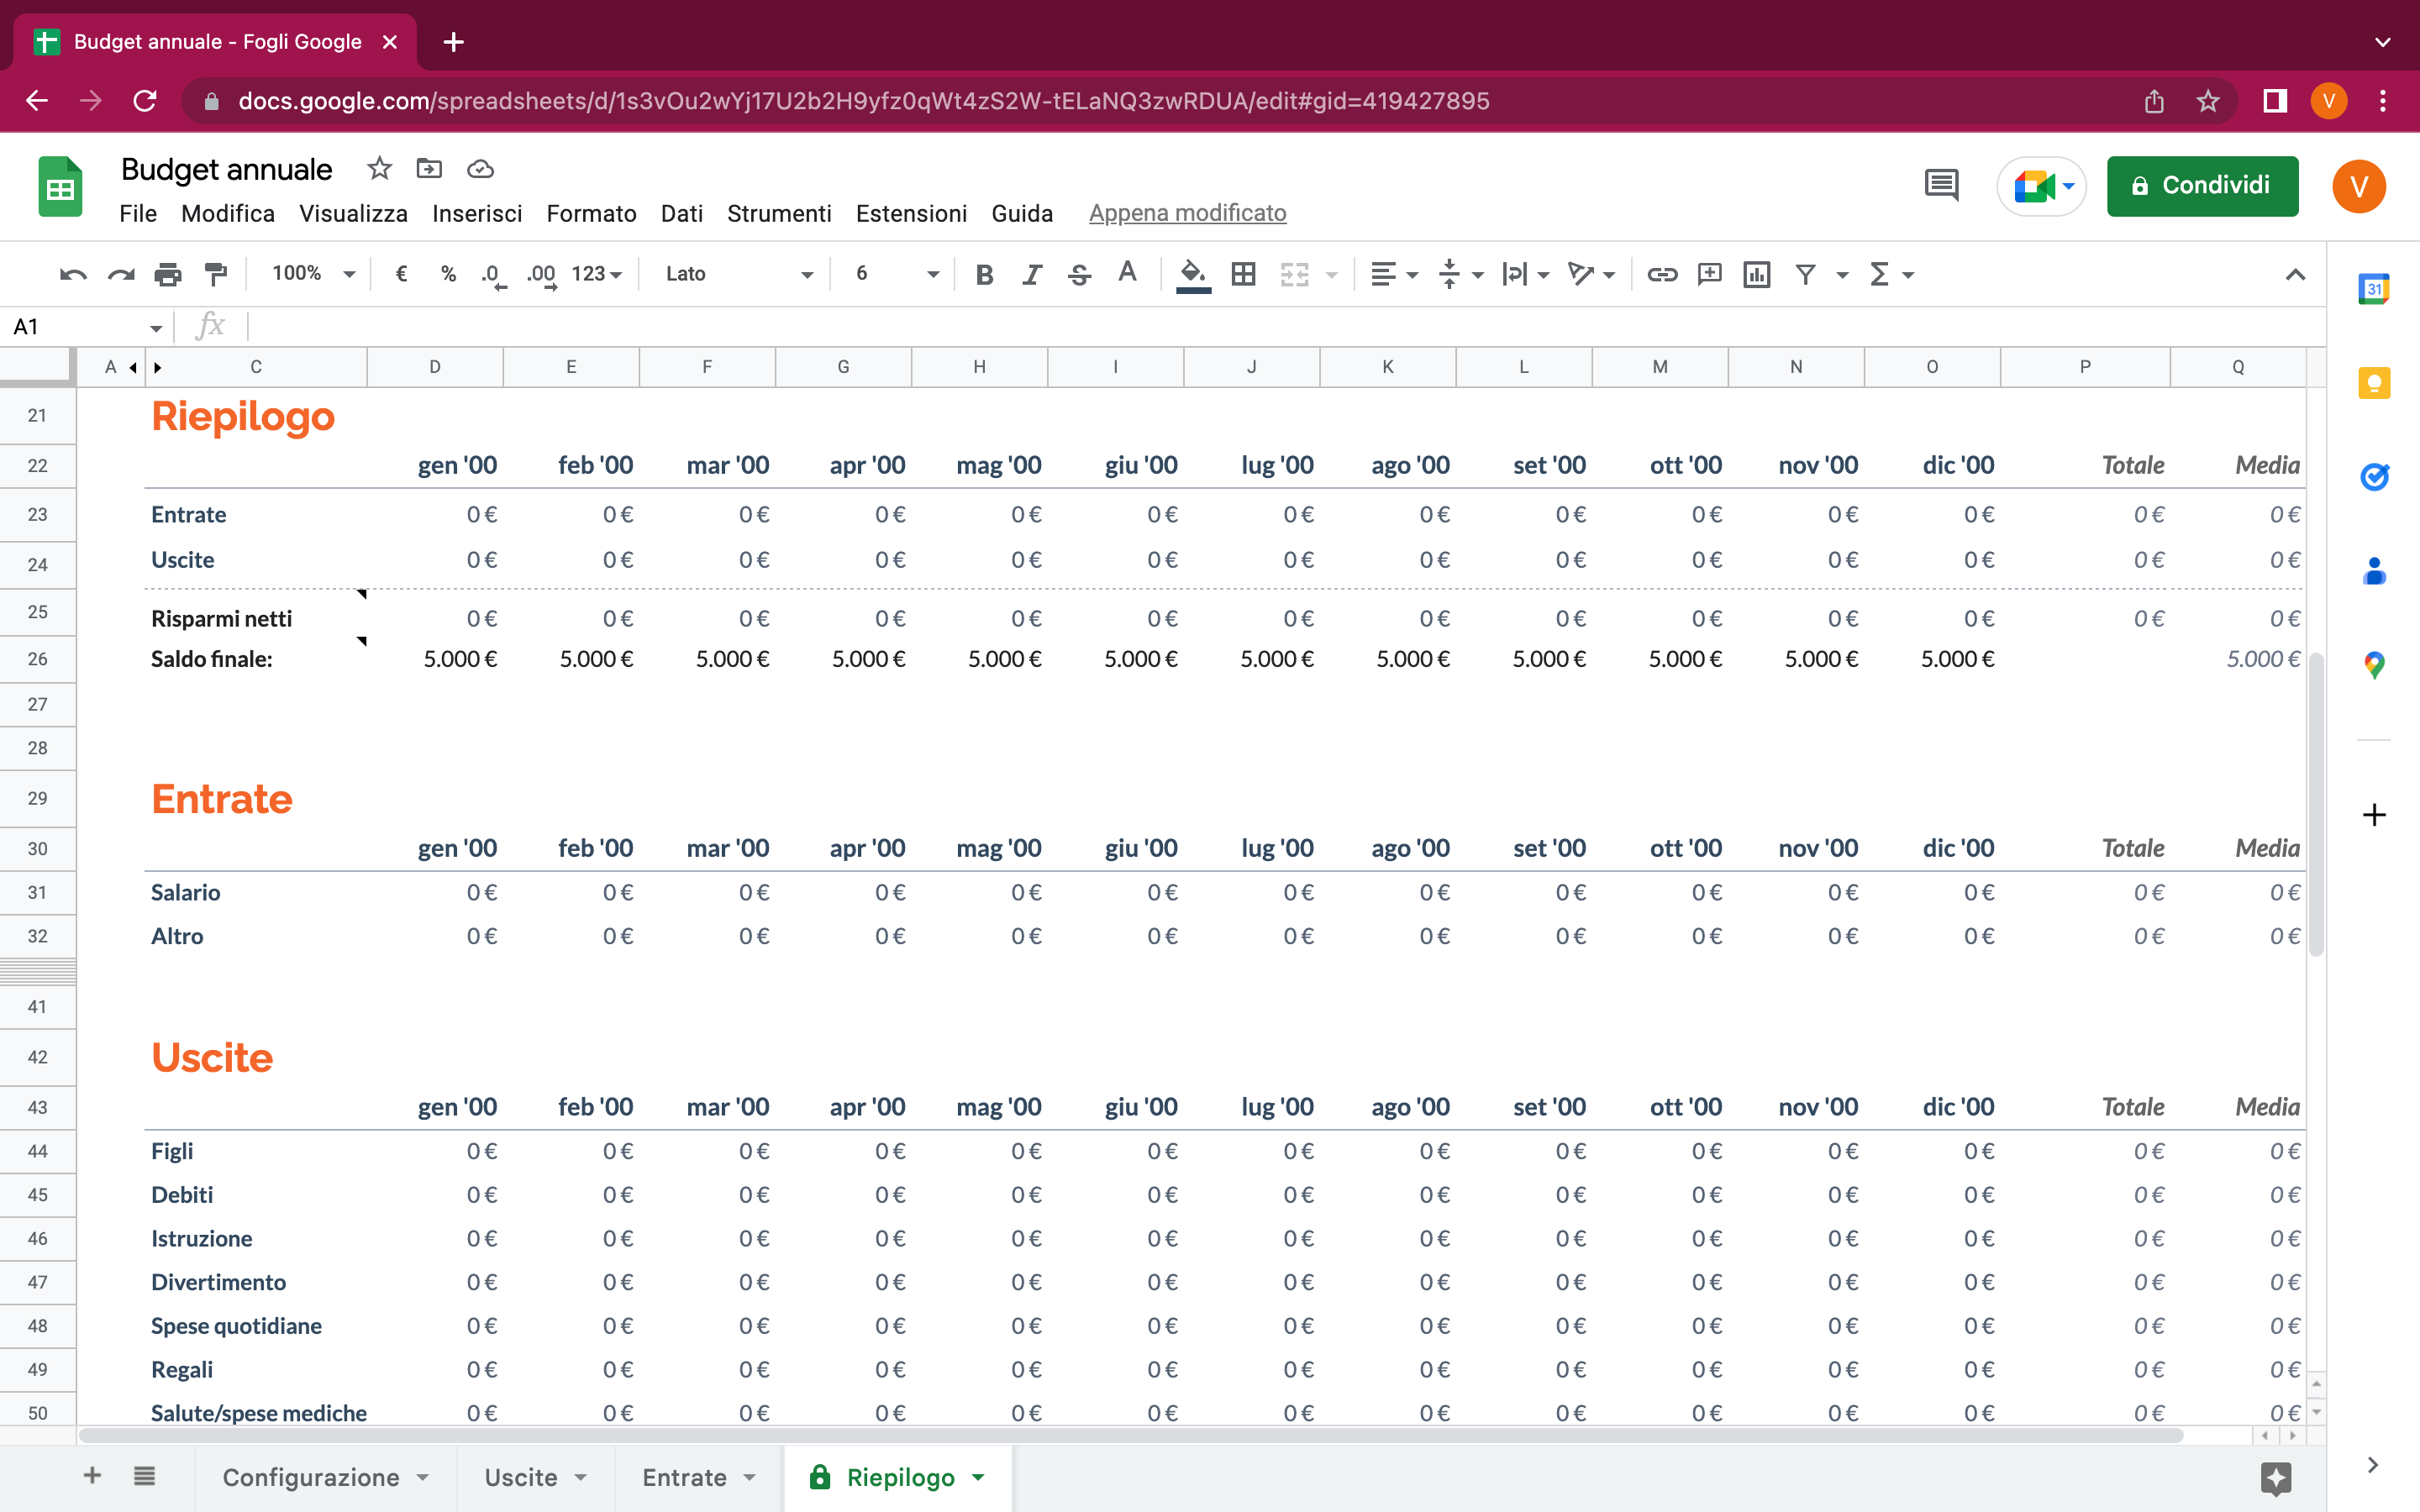Expand hidden columns arrow next to column C
2420x1512 pixels.
click(x=158, y=368)
